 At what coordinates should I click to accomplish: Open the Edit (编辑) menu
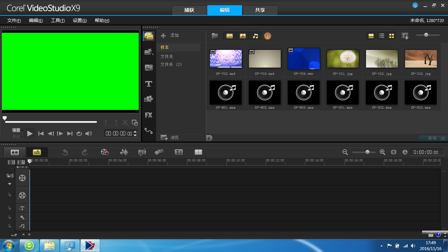(36, 20)
